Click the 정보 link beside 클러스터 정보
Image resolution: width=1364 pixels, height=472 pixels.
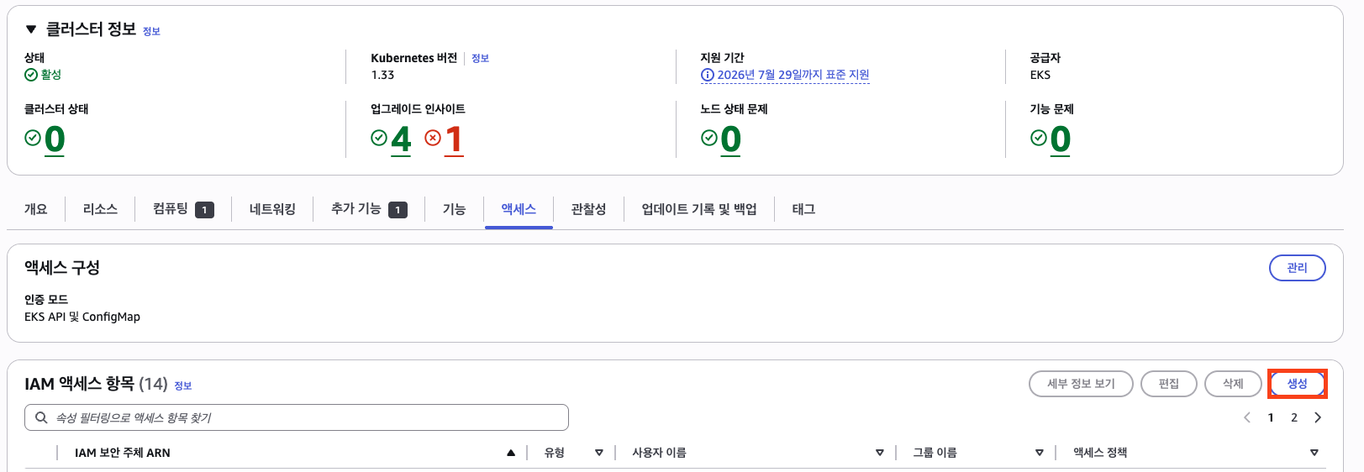click(151, 32)
